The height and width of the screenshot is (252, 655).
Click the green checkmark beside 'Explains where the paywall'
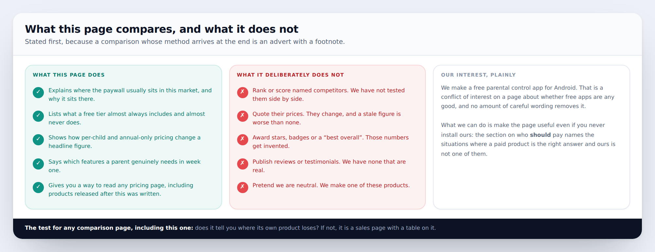[38, 93]
